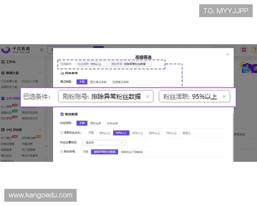Open 实时笔记榜 in sidebar

coord(28,138)
